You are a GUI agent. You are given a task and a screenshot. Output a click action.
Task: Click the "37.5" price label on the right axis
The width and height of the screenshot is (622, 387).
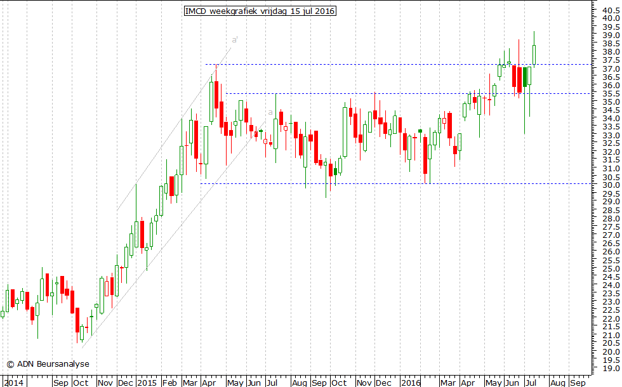pos(611,60)
